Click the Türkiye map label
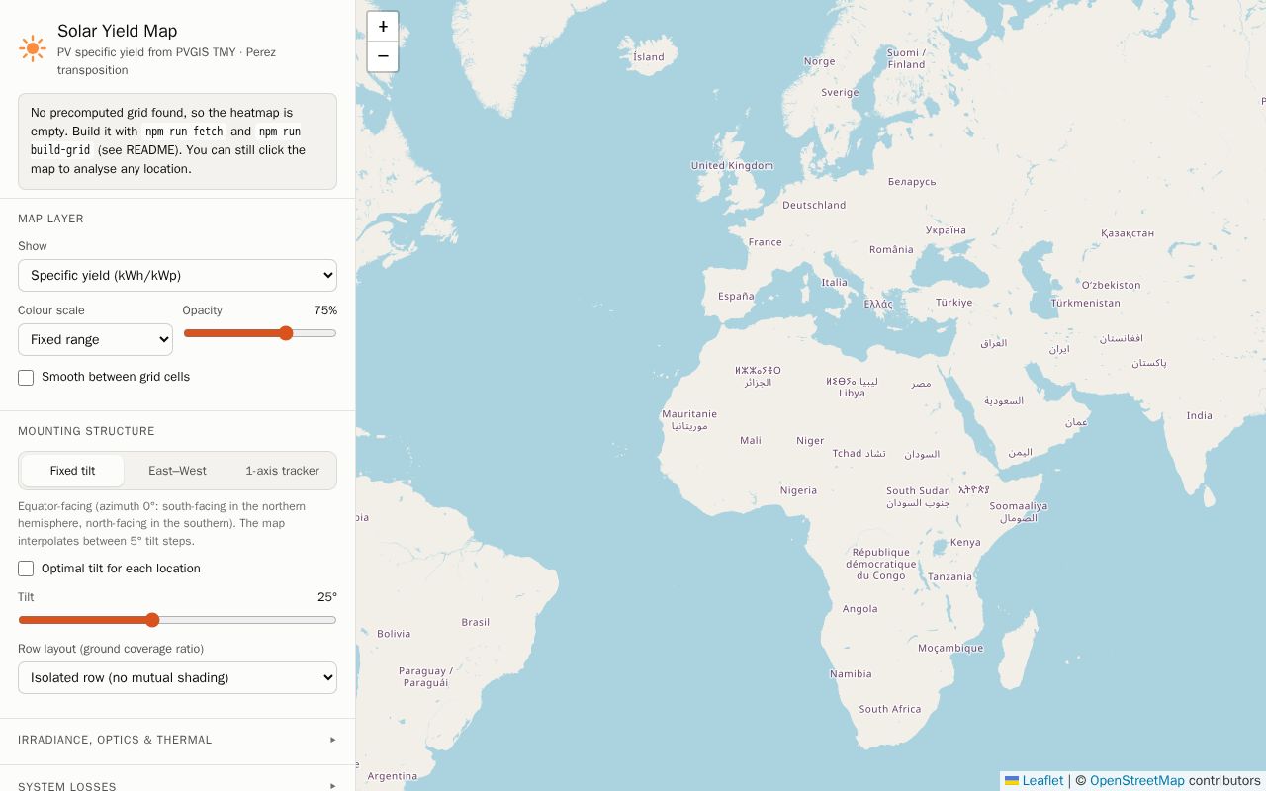Viewport: 1266px width, 791px height. pyautogui.click(x=953, y=303)
